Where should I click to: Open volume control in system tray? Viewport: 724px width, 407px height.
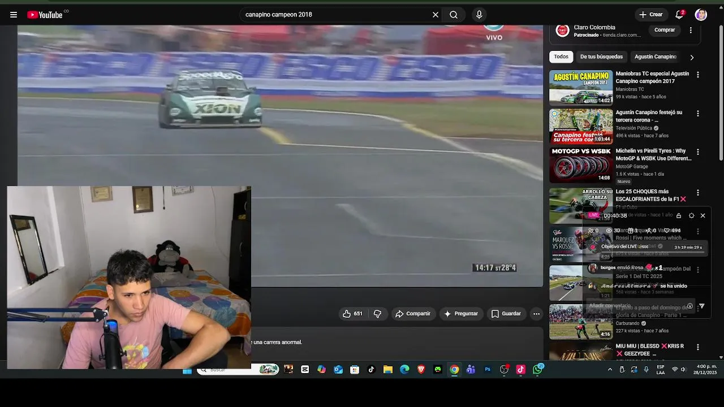point(683,370)
